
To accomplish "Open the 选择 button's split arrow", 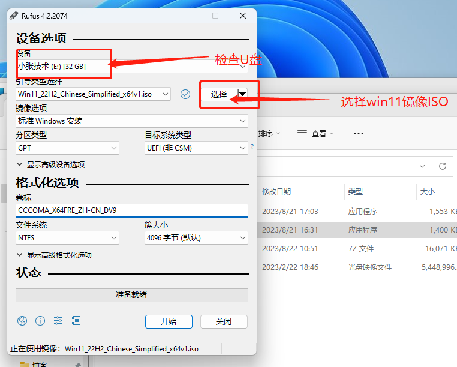I will (242, 94).
